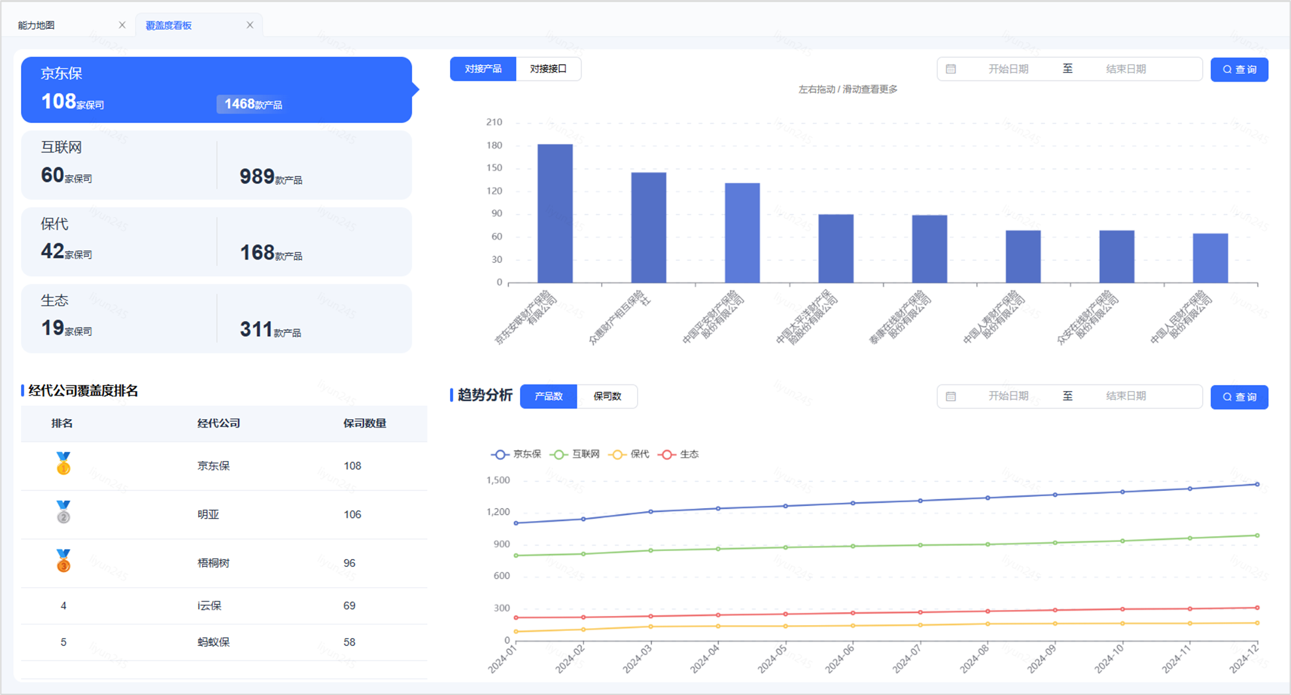Image resolution: width=1291 pixels, height=695 pixels.
Task: Click the gold medal rank icon
Action: pos(63,464)
